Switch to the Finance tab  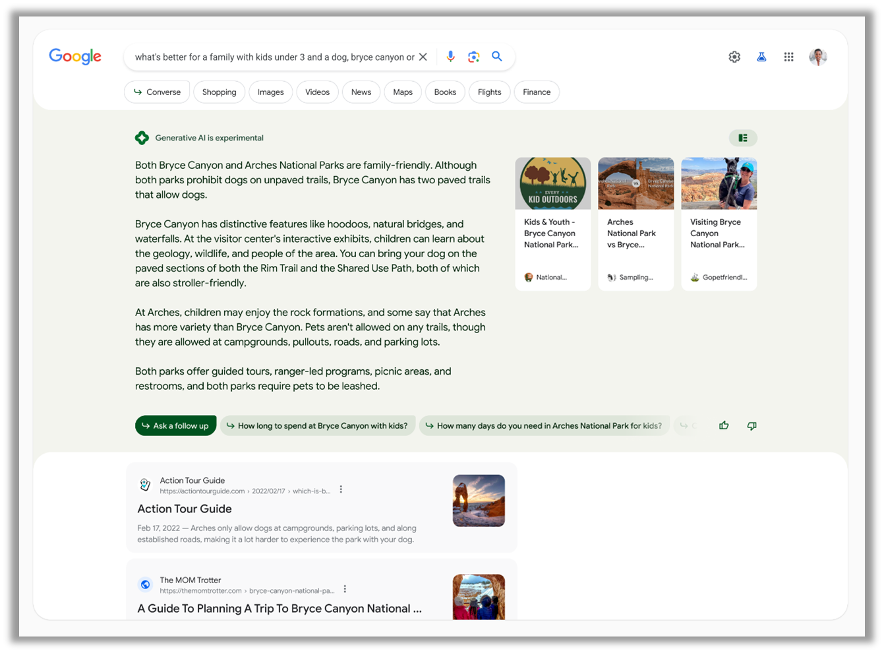pyautogui.click(x=537, y=92)
